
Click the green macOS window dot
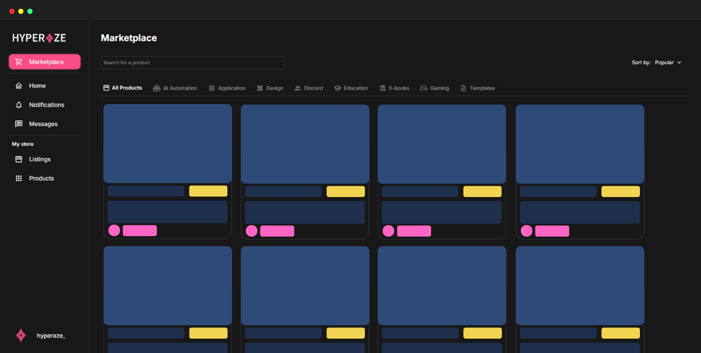[30, 11]
